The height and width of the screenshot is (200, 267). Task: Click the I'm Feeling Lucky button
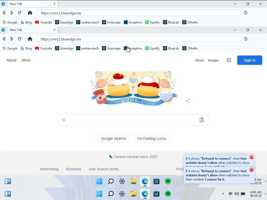(152, 139)
